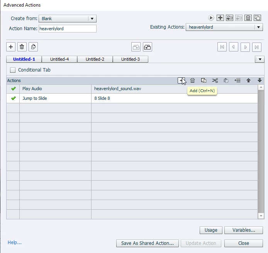Click the 8 Slide 8 value
Image resolution: width=268 pixels, height=253 pixels.
pos(102,98)
